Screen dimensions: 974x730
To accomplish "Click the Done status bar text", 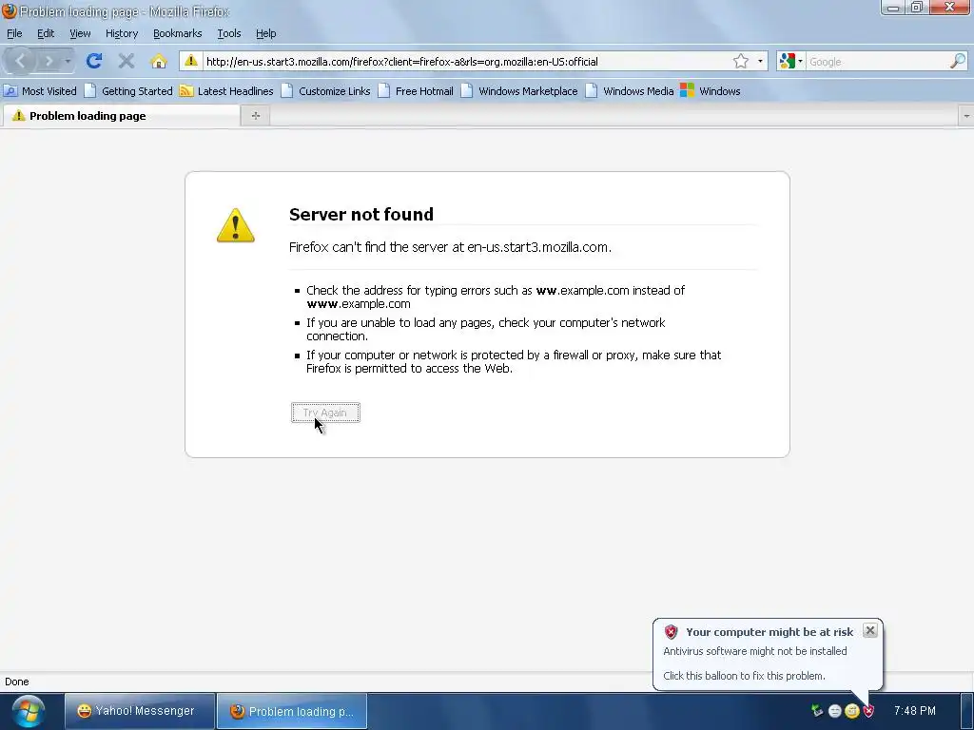I will tap(17, 682).
